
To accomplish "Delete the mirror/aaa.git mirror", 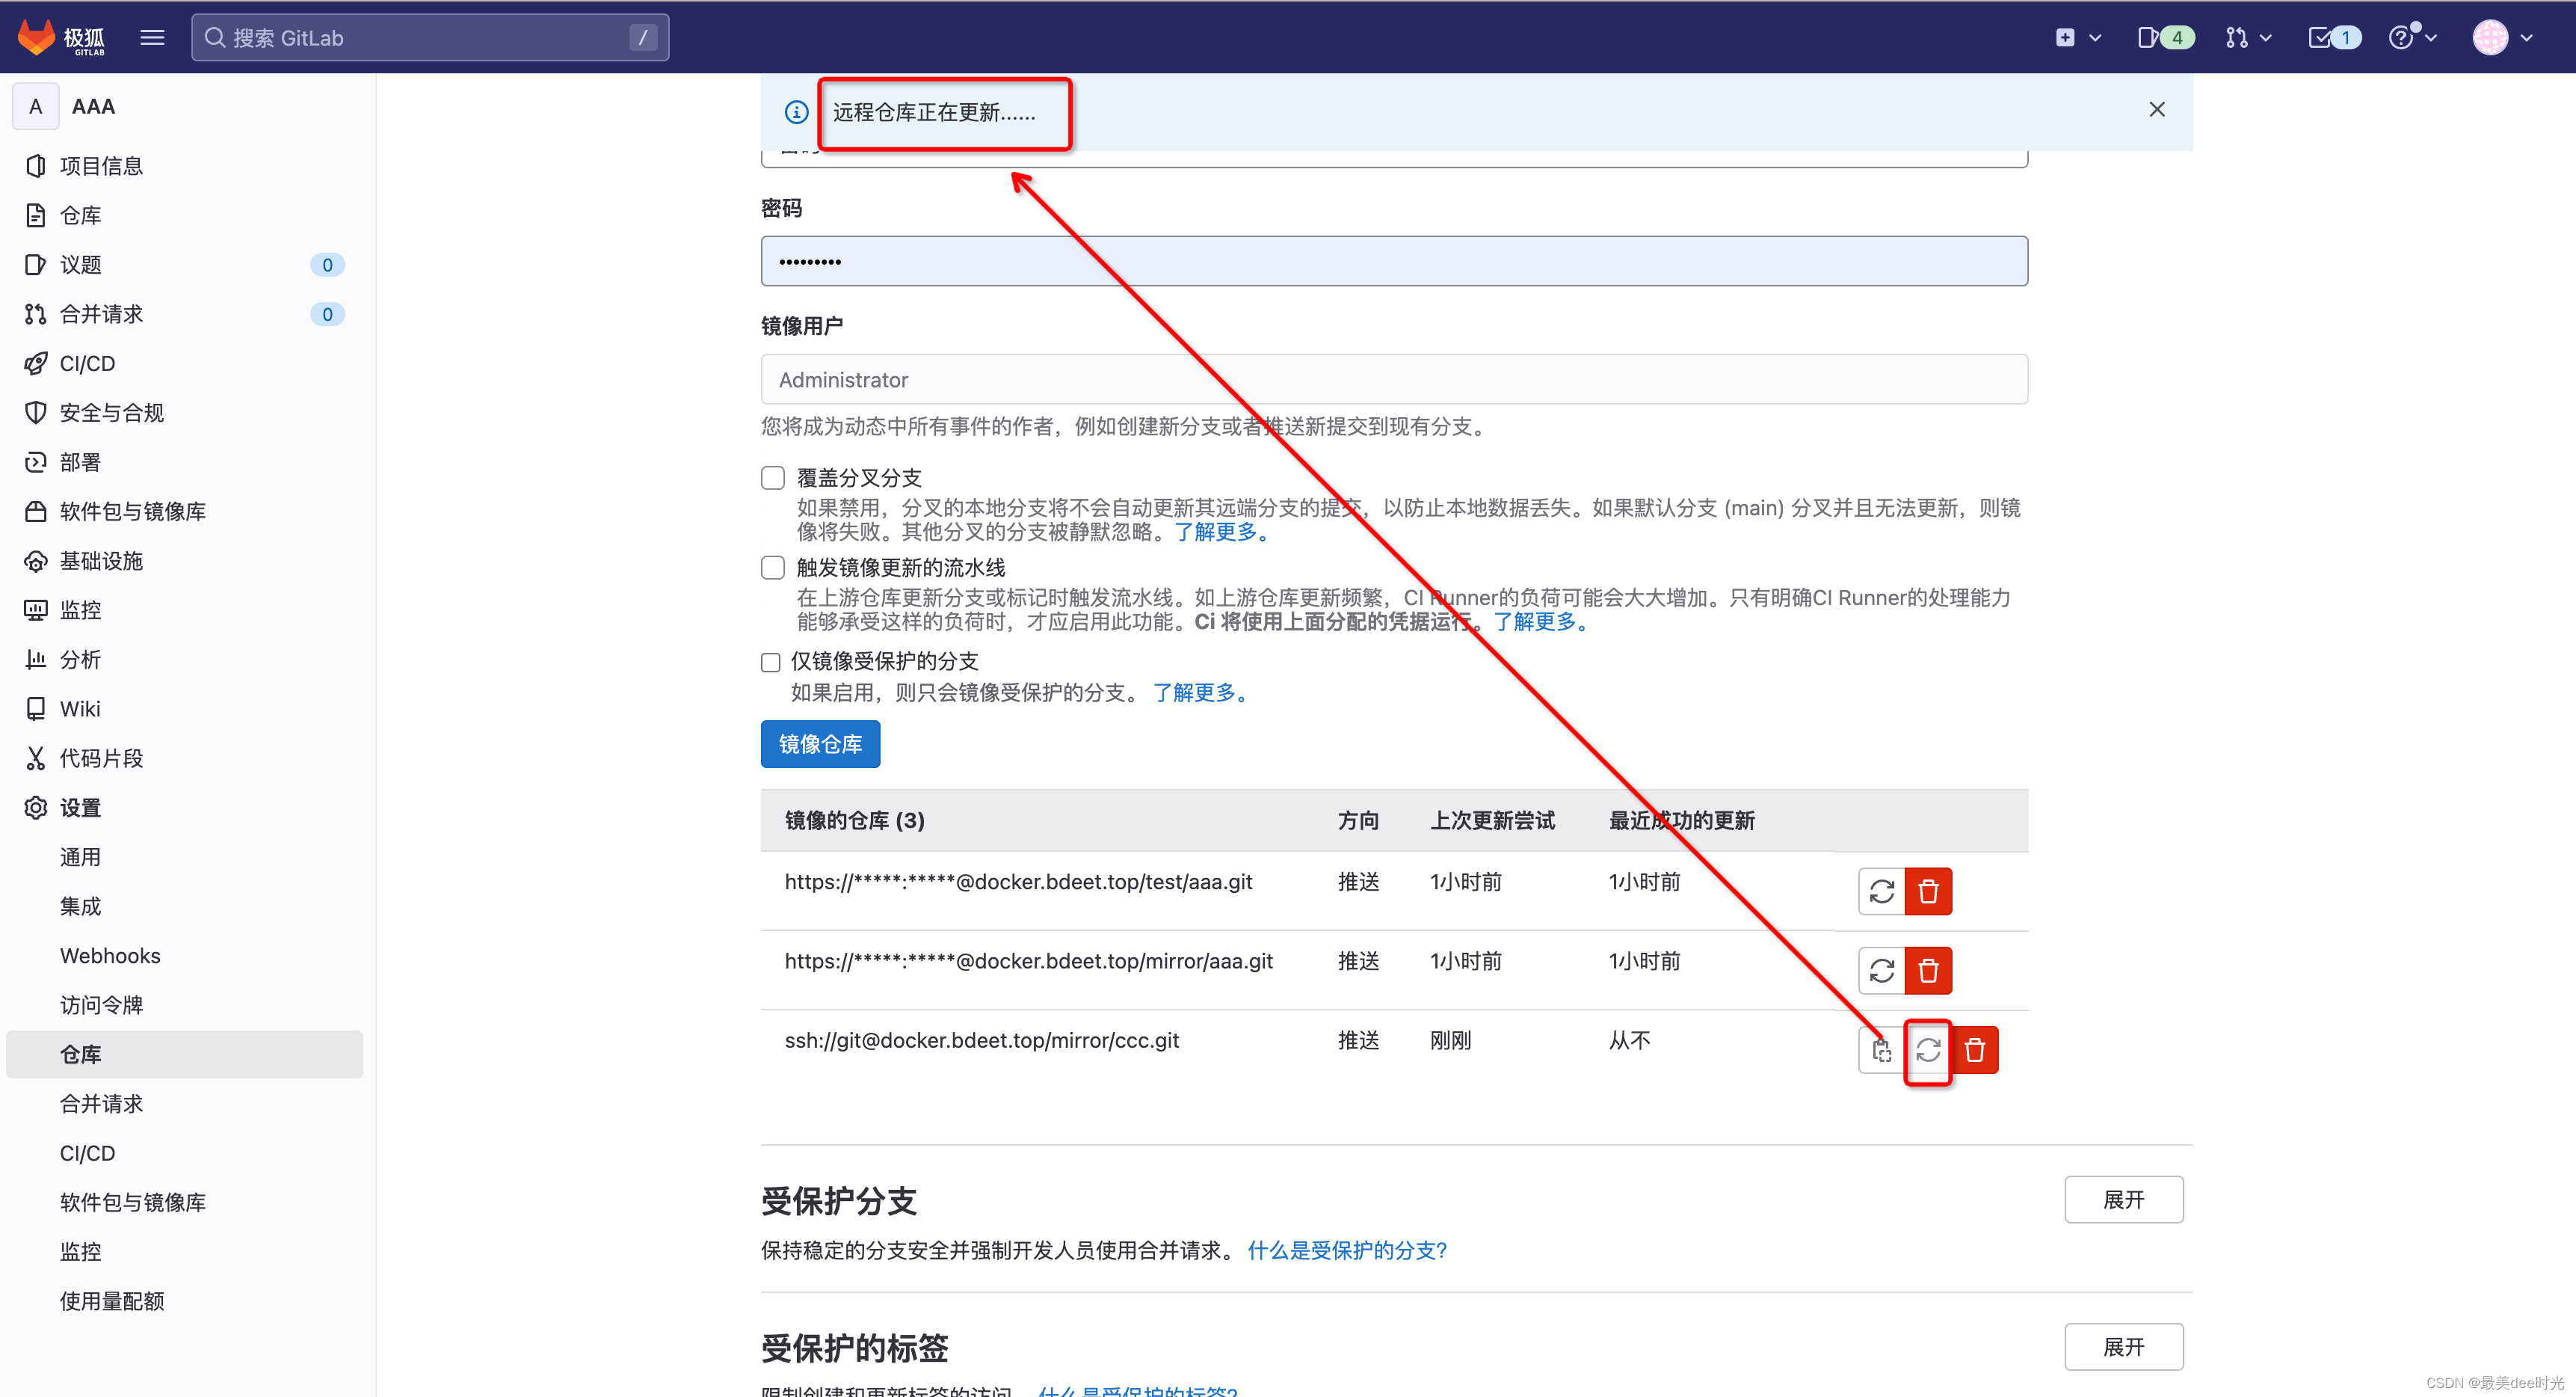I will coord(1928,970).
